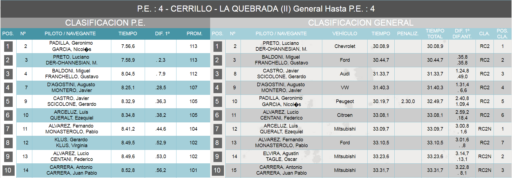Click position badge 3 in Clasificacion P.E. table
This screenshot has height=178, width=512.
click(8, 74)
